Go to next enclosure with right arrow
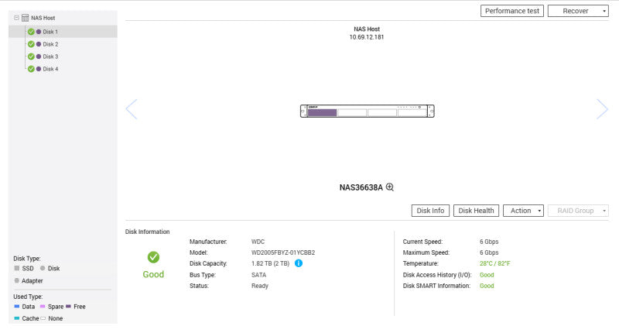 tap(602, 109)
